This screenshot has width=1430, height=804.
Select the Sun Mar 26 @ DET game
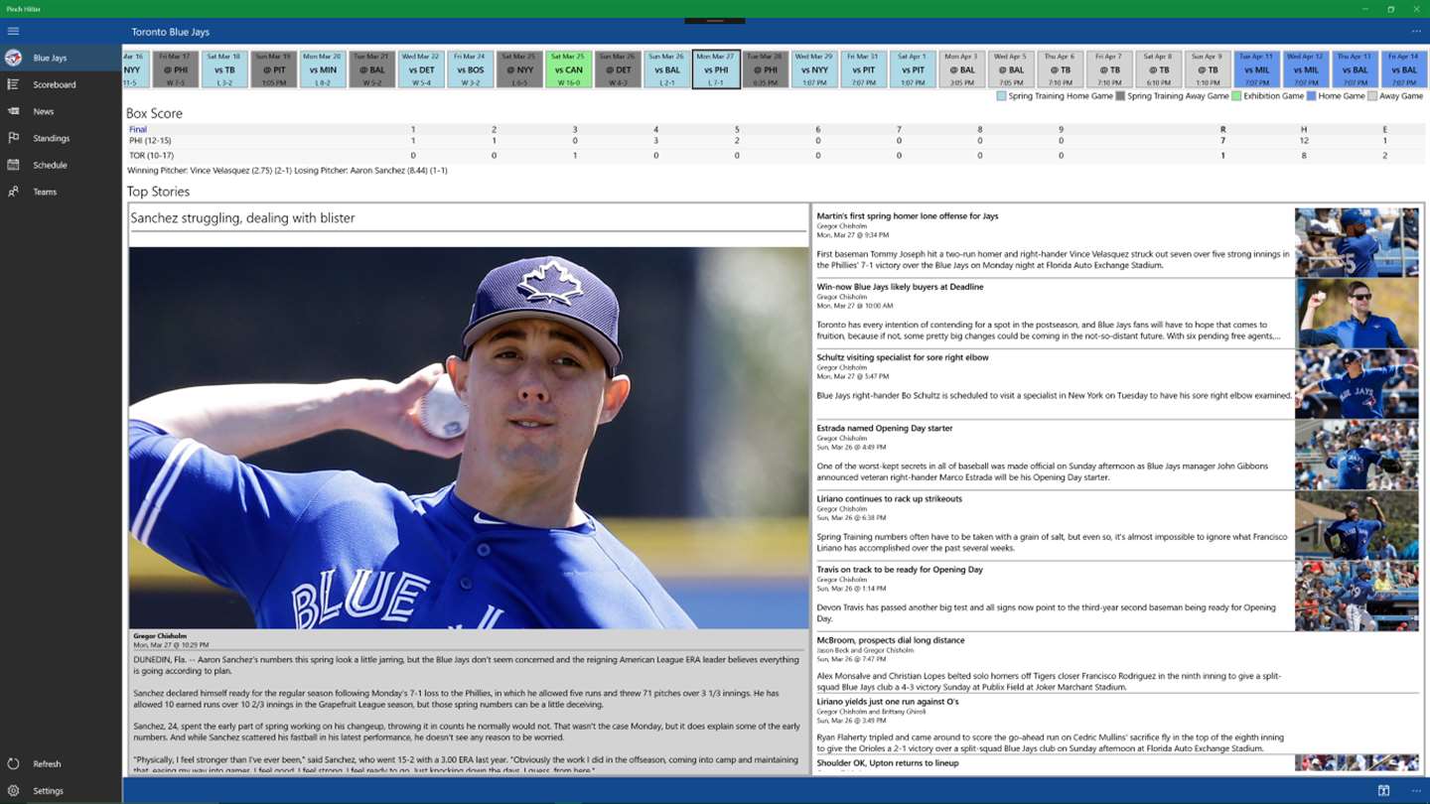tap(618, 69)
